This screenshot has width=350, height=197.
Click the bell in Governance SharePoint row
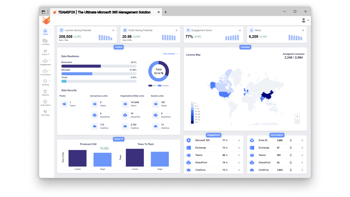[x=291, y=163]
